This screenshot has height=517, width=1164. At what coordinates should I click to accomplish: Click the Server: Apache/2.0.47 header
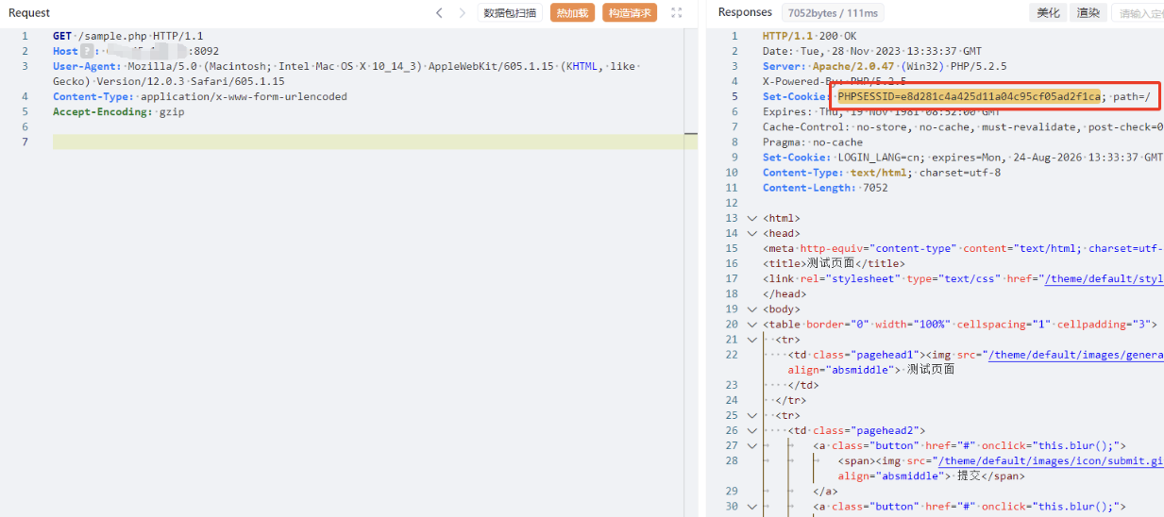(x=885, y=66)
